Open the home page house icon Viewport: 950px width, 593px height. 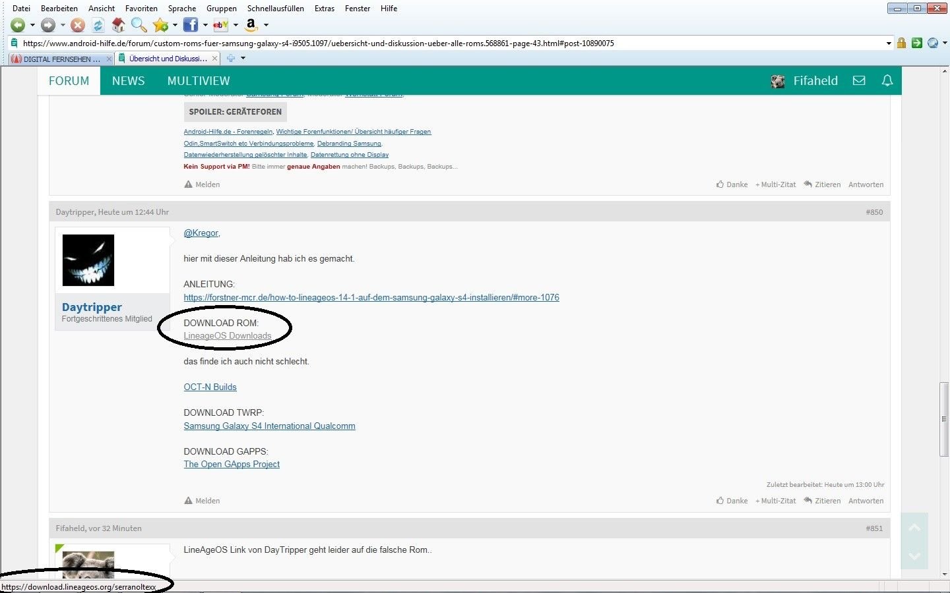coord(118,25)
